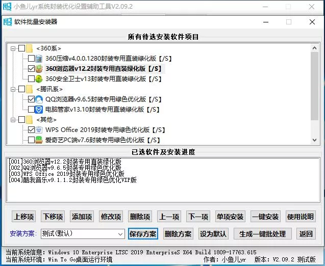Viewport: 325px width, 266px height.
Task: Enable the 电脑管家v13.10 checkbox
Action: (x=31, y=110)
